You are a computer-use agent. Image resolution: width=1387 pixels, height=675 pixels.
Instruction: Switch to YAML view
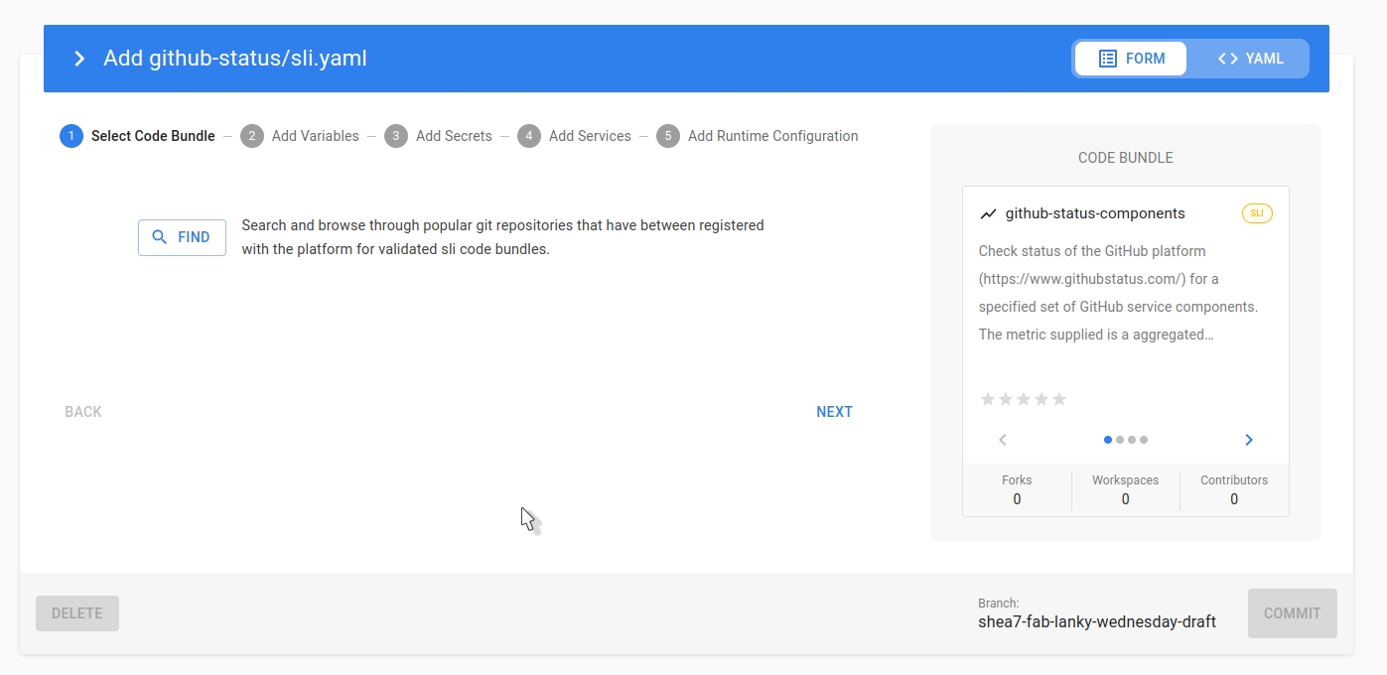click(1250, 59)
